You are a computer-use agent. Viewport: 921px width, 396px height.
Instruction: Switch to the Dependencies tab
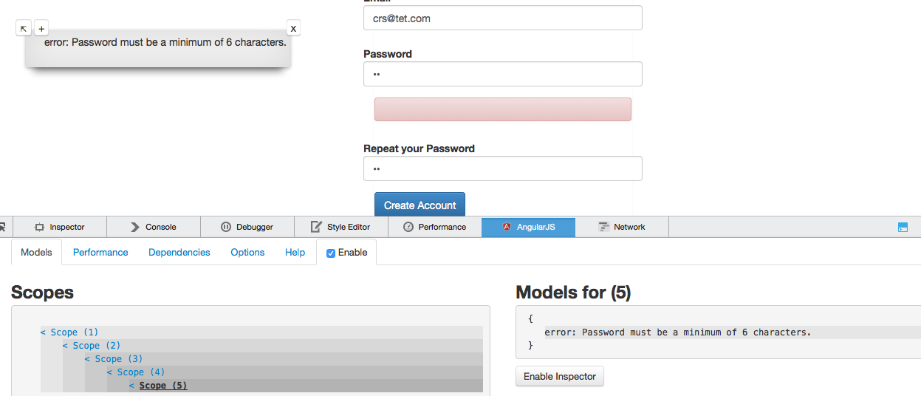point(179,252)
